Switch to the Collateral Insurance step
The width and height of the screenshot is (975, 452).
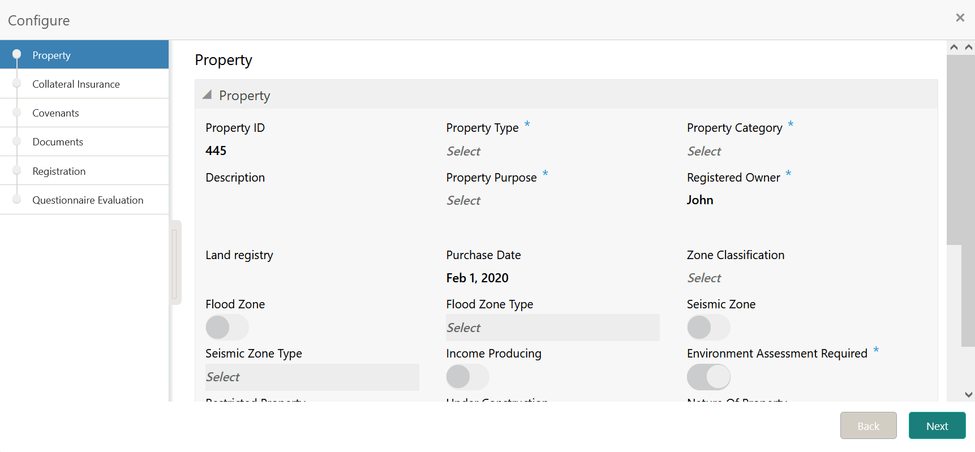76,84
